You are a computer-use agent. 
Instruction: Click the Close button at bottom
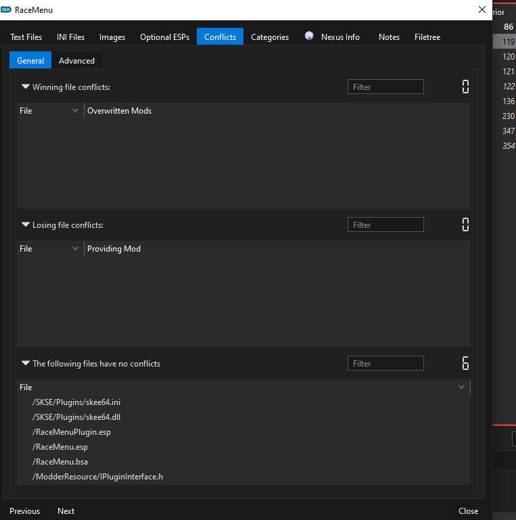click(468, 511)
